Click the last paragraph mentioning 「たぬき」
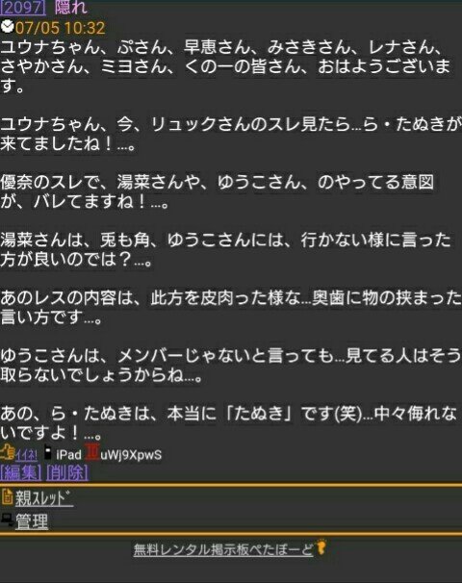 click(228, 422)
